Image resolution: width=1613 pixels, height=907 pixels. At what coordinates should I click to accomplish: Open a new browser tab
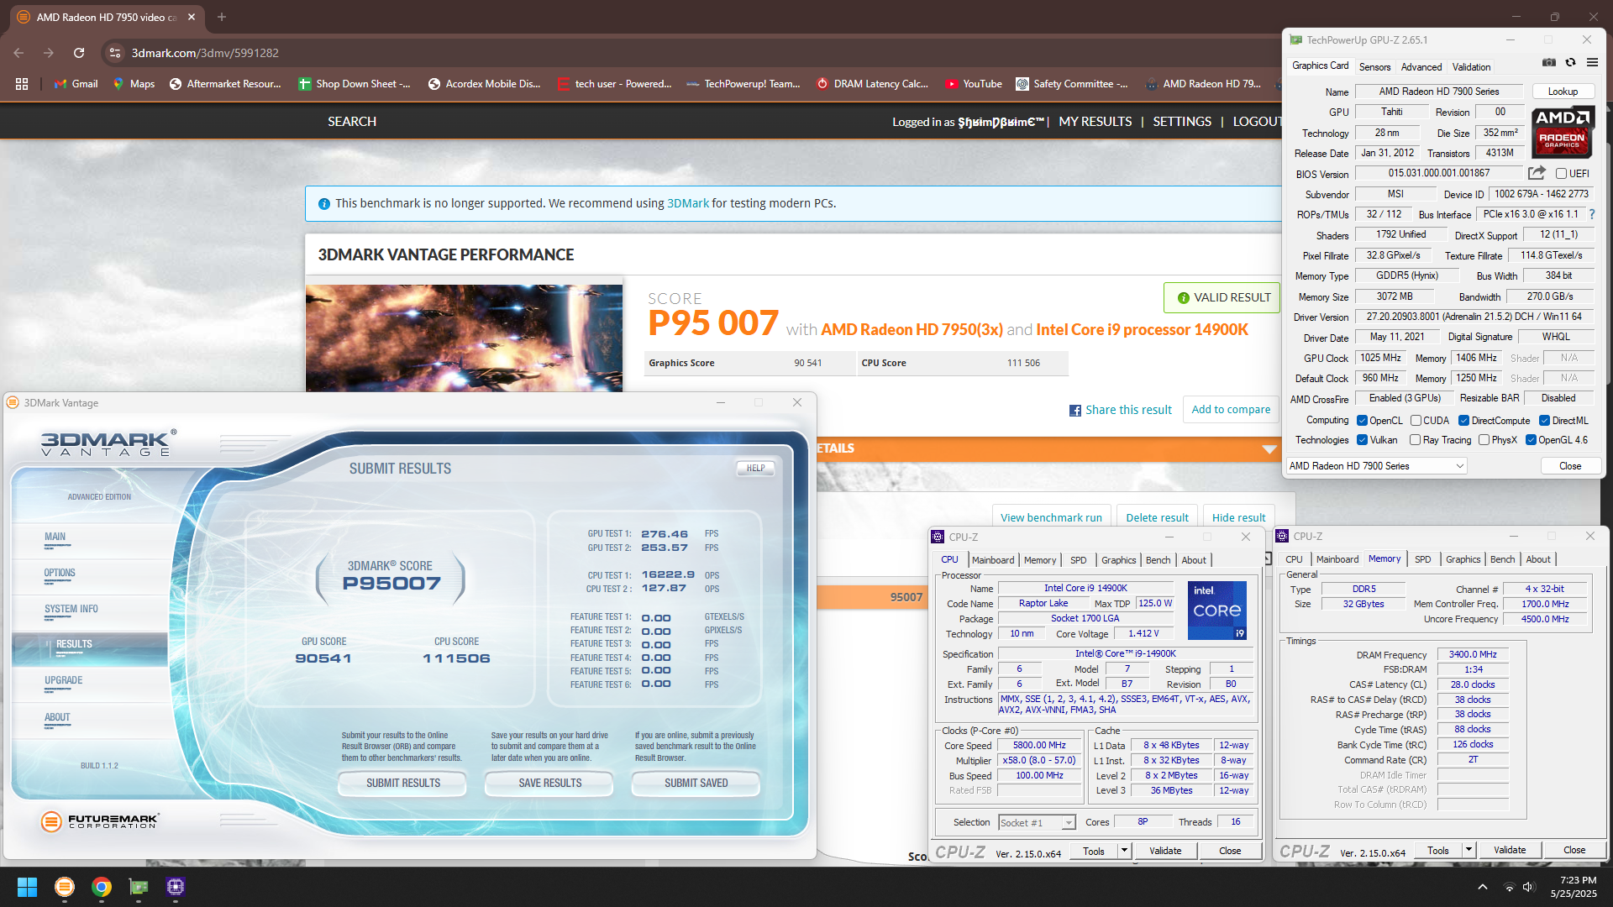(x=222, y=17)
